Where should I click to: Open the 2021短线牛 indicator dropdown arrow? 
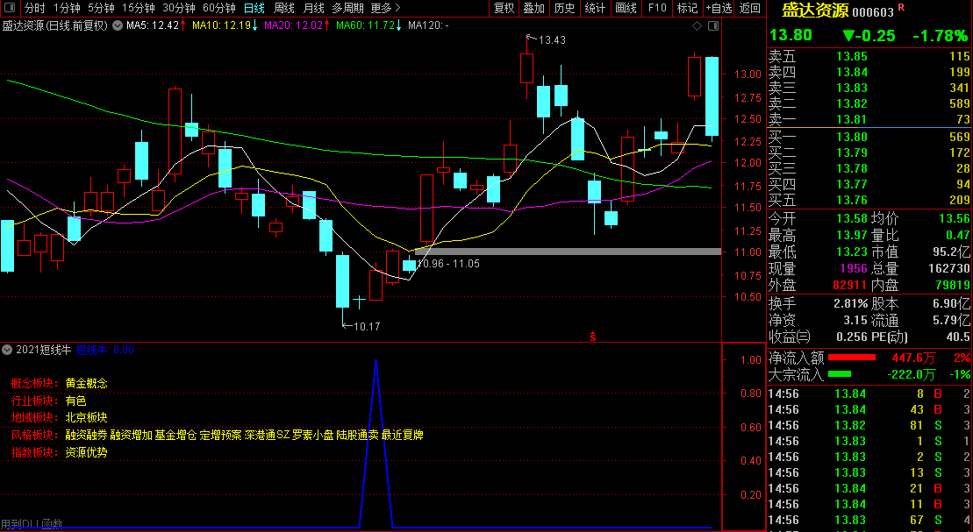[8, 349]
